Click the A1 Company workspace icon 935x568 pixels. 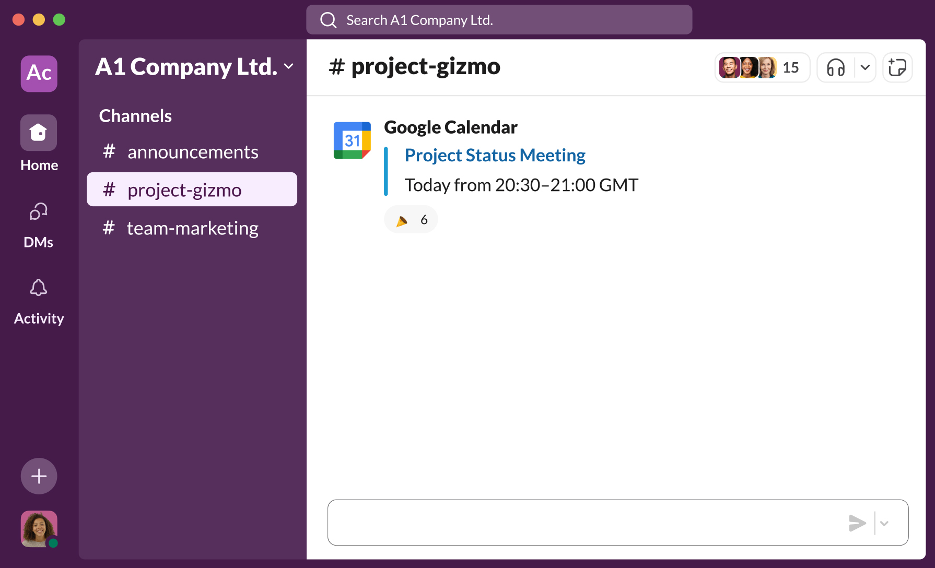click(39, 74)
